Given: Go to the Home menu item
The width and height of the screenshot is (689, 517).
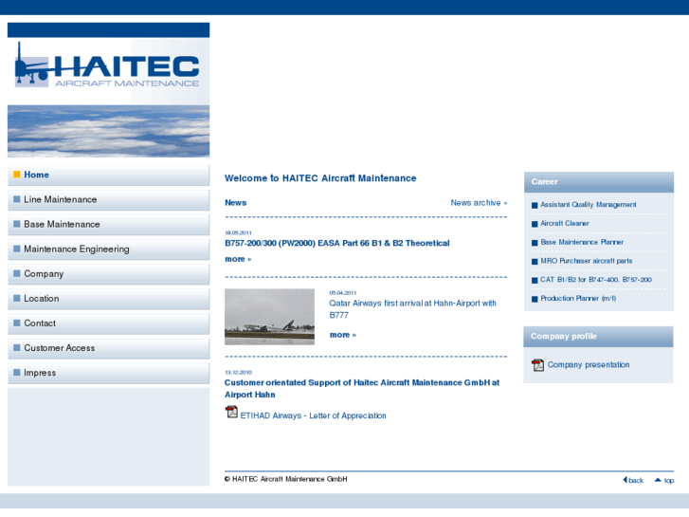Looking at the screenshot, I should pyautogui.click(x=109, y=175).
